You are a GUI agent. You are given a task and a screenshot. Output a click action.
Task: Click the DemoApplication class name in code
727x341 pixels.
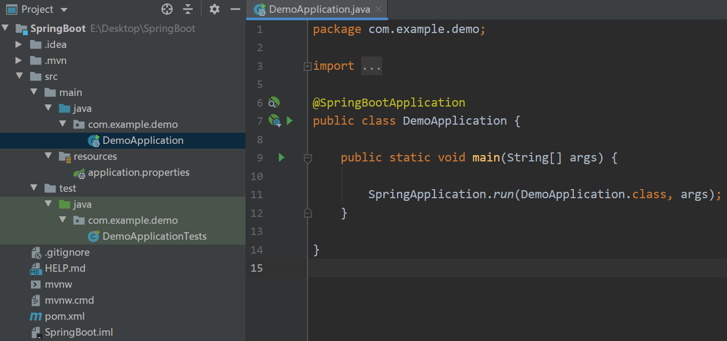coord(455,121)
